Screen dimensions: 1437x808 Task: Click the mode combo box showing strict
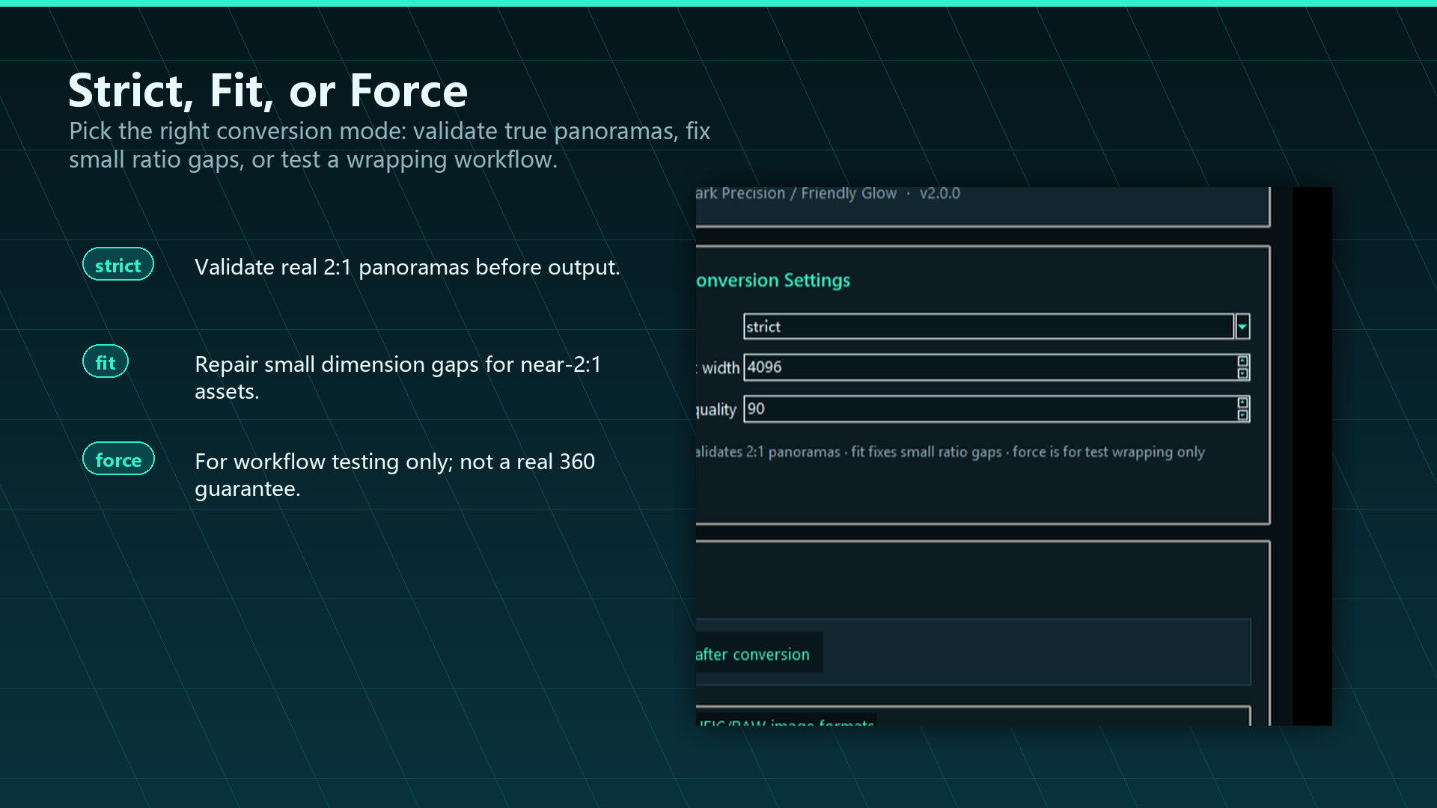click(988, 326)
